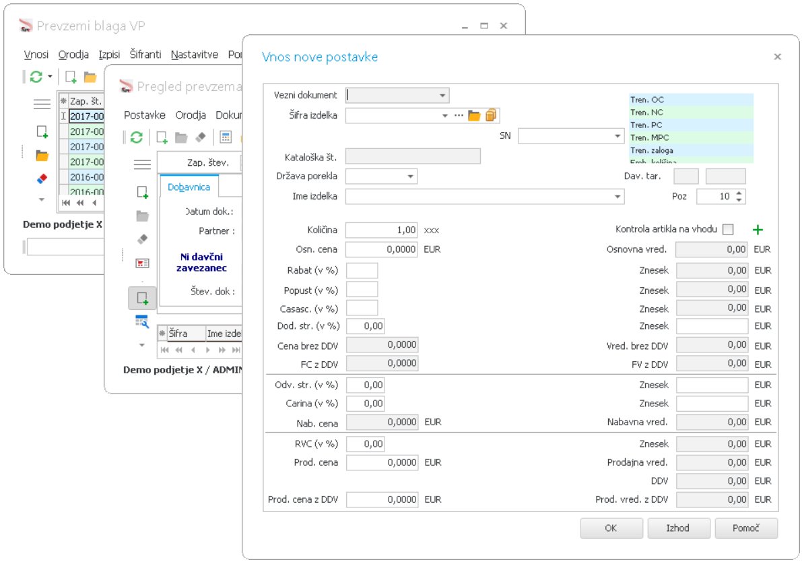Open folder icon next to Šifra izdelka
This screenshot has width=802, height=562.
coord(474,116)
